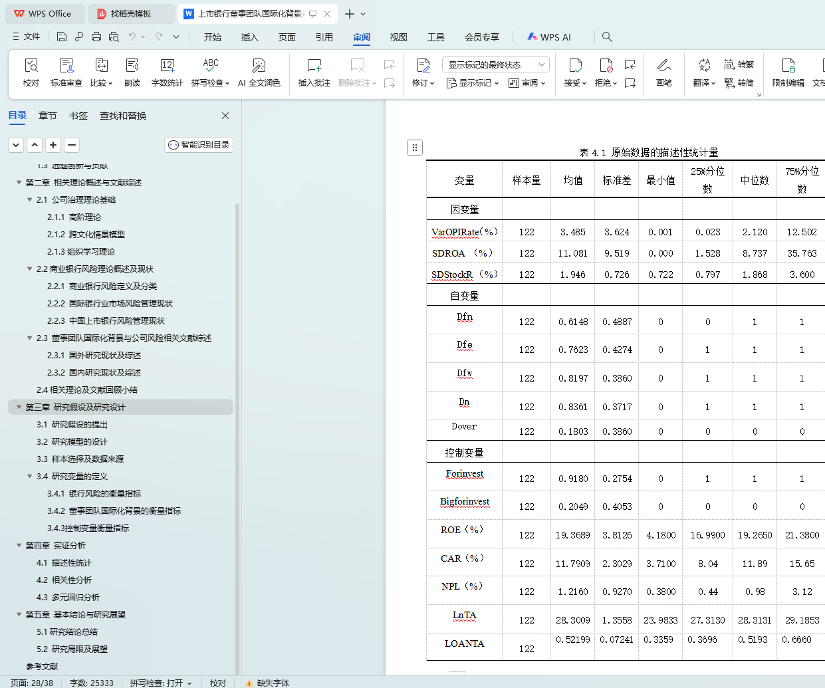Viewport: 825px width, 688px height.
Task: Click 校对 in status bar
Action: tap(218, 683)
